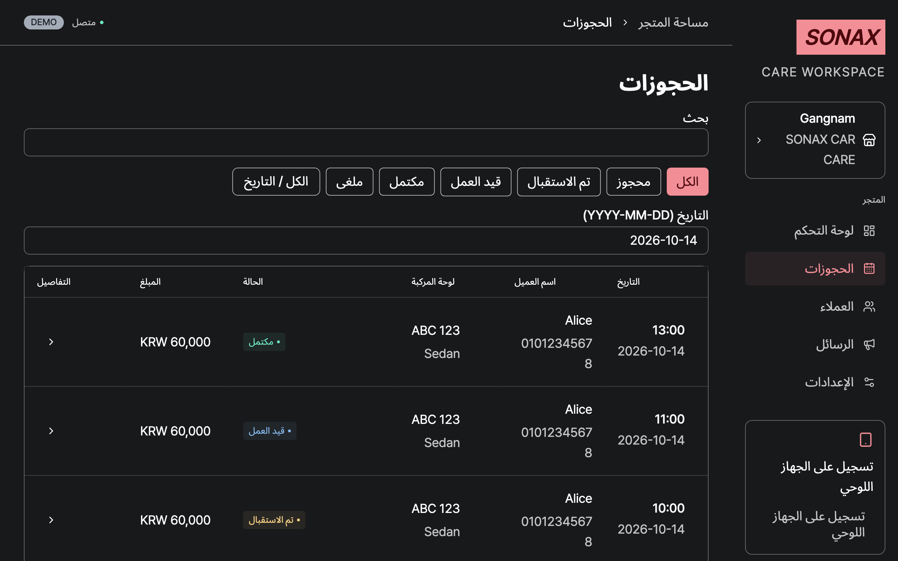Click the المبلغ column header

pos(150,282)
